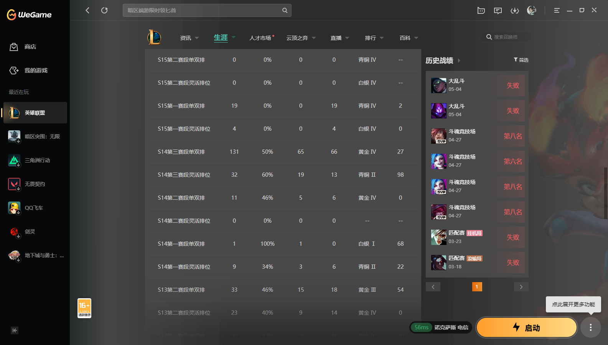Click the 16+ age rating badge
This screenshot has width=608, height=345.
(x=84, y=308)
